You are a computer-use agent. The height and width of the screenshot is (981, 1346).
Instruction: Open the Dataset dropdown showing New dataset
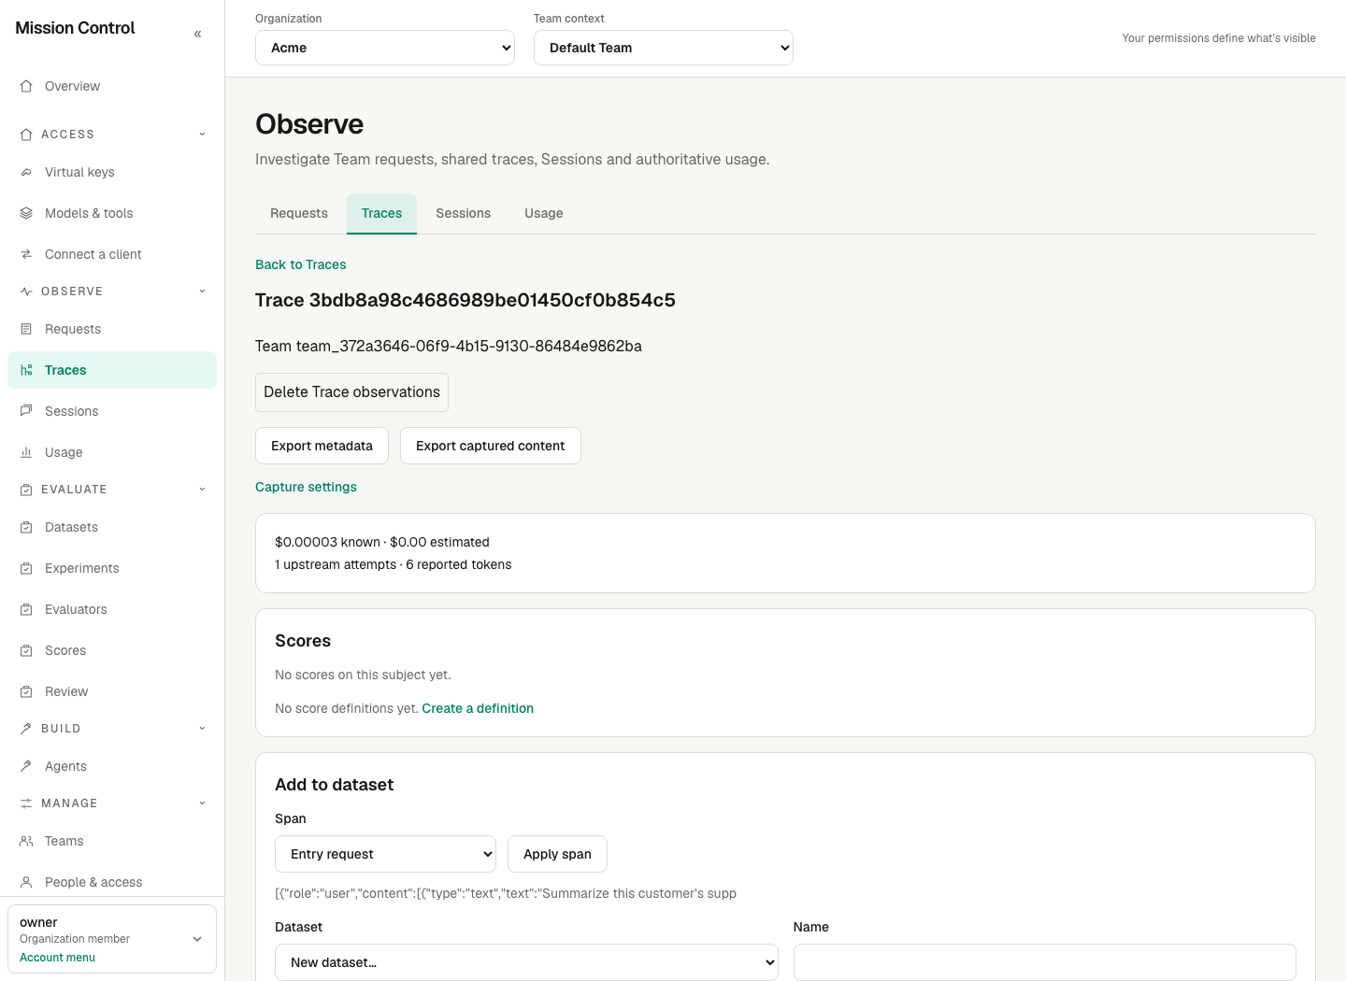pyautogui.click(x=526, y=962)
